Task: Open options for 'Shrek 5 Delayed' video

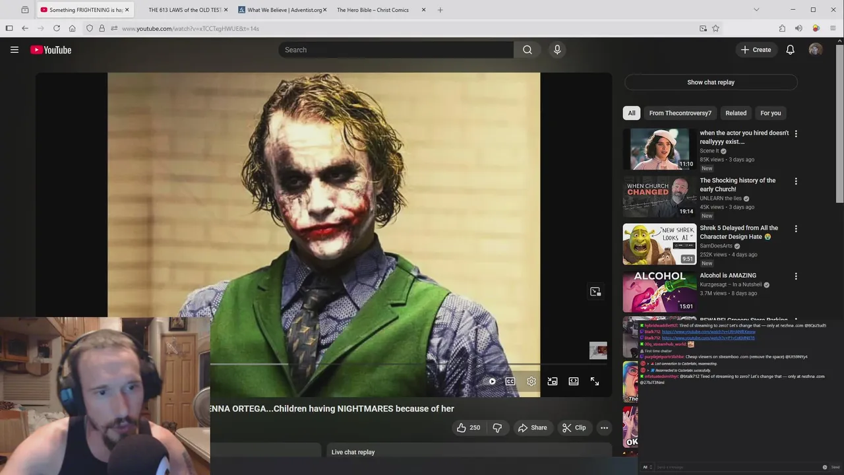Action: point(796,228)
